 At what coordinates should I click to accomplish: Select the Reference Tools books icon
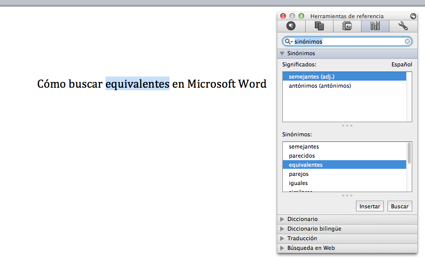click(x=375, y=26)
